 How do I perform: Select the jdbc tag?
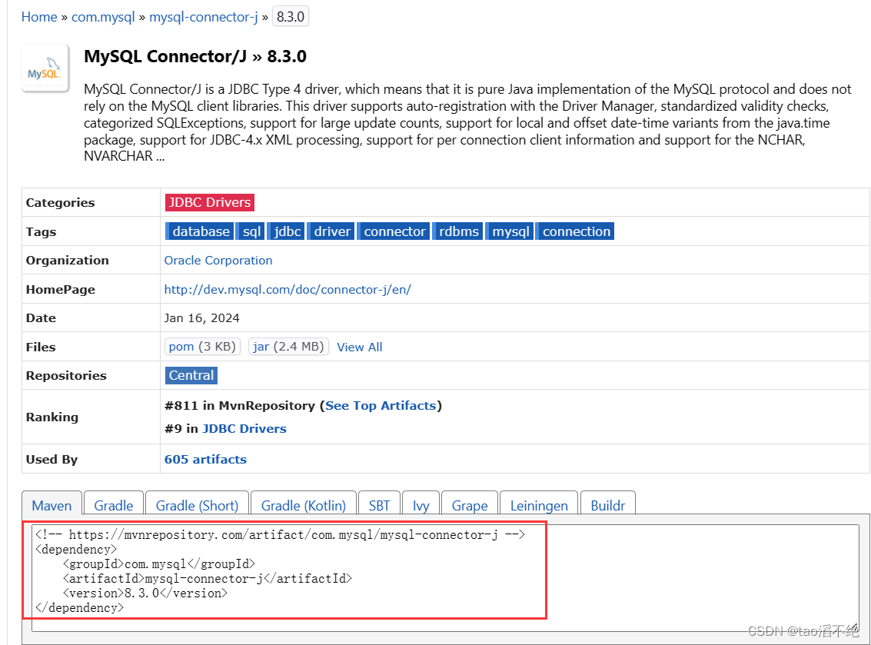click(287, 231)
